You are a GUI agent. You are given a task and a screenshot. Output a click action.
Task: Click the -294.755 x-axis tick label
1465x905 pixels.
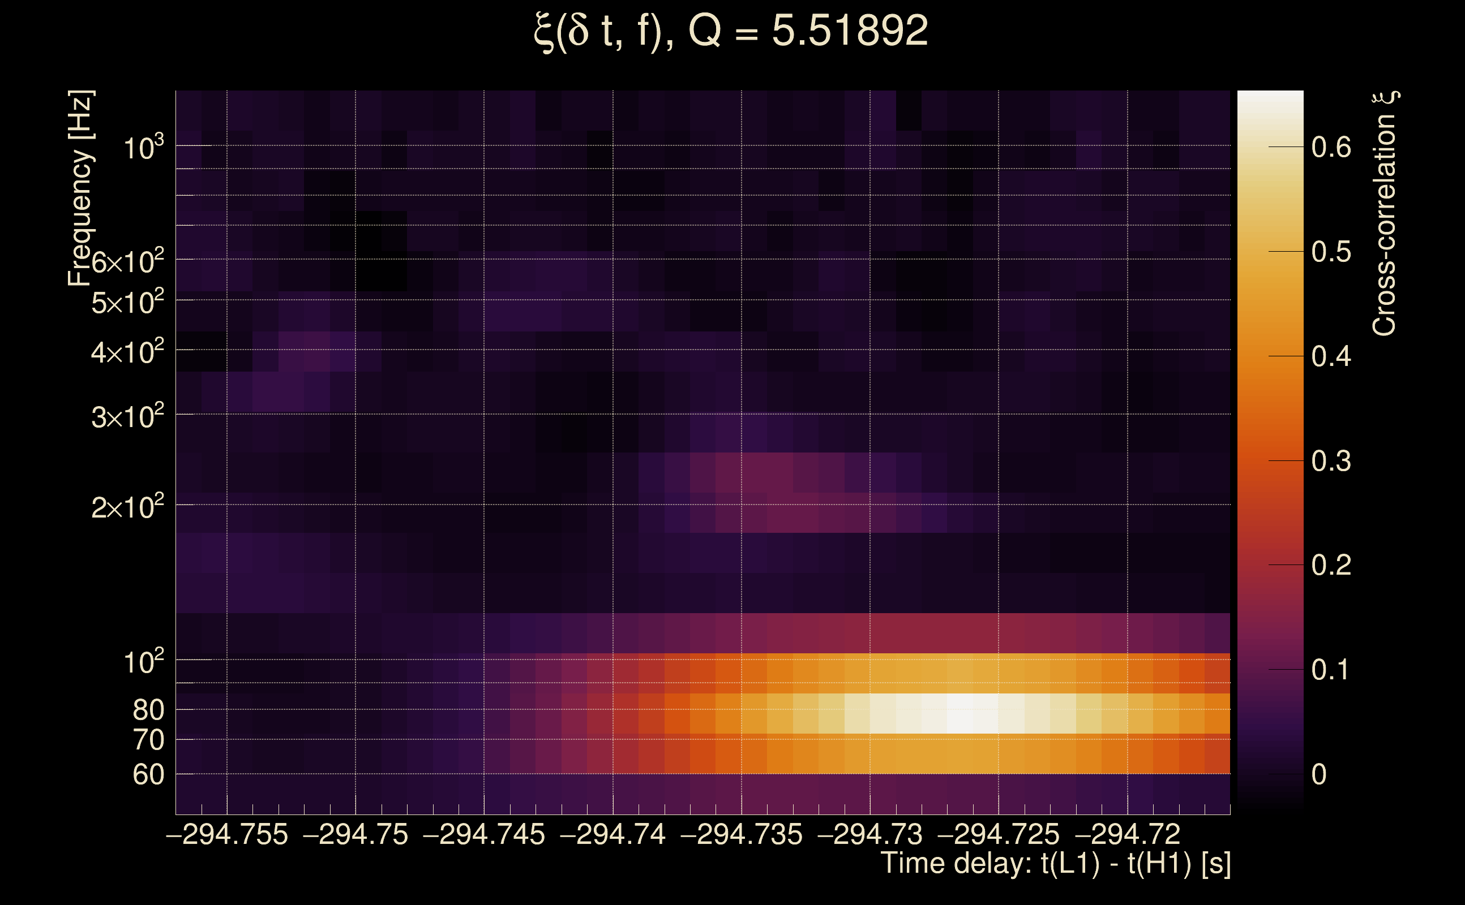tap(227, 835)
